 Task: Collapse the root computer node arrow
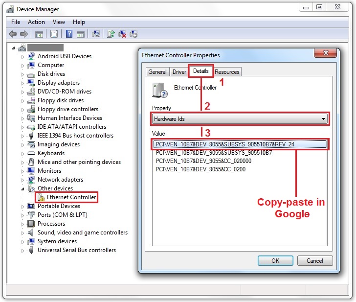coord(13,48)
